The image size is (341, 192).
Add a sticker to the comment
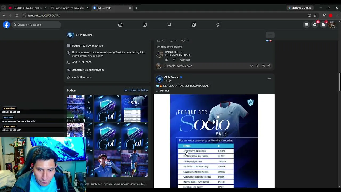269,66
